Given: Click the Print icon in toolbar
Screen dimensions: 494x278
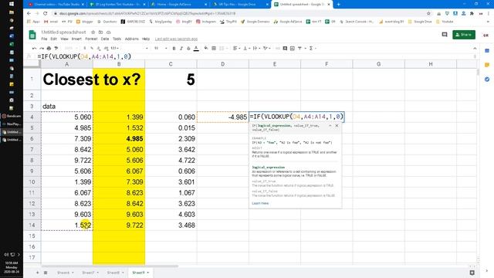Looking at the screenshot, I should [x=49, y=48].
